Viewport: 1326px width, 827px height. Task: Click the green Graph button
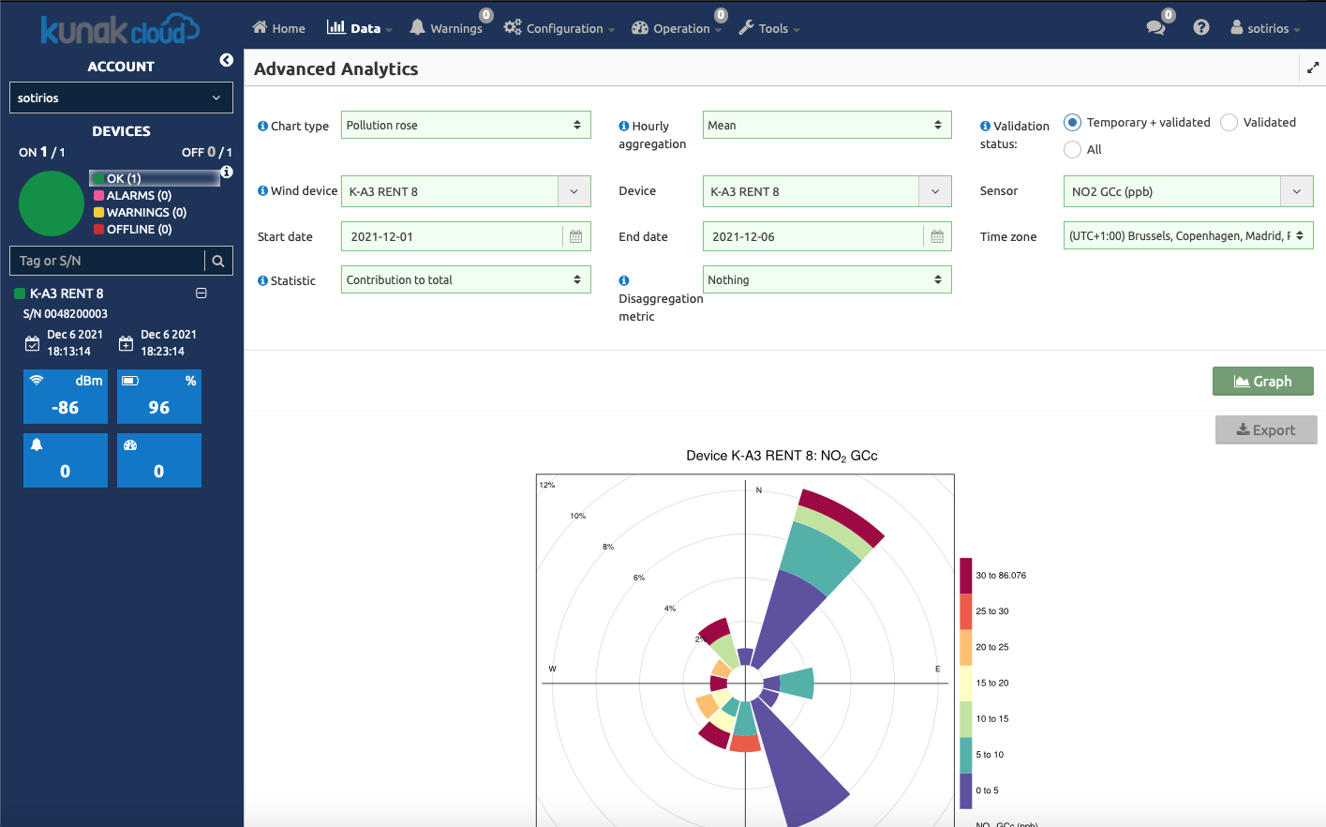(1262, 382)
